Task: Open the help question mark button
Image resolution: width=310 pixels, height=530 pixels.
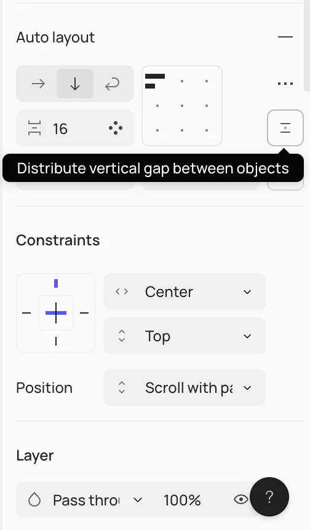Action: [269, 497]
